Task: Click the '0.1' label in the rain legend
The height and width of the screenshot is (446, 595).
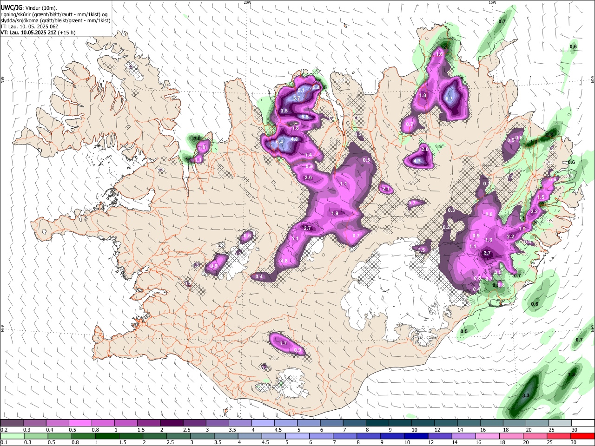Action: click(x=4, y=443)
